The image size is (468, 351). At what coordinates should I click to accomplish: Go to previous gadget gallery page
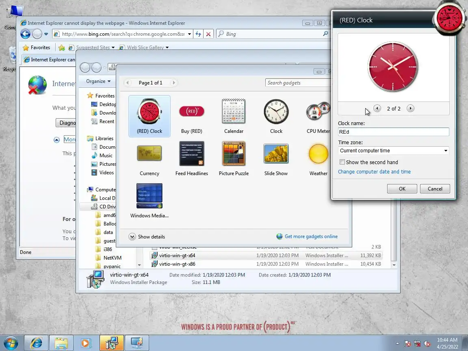(x=128, y=83)
